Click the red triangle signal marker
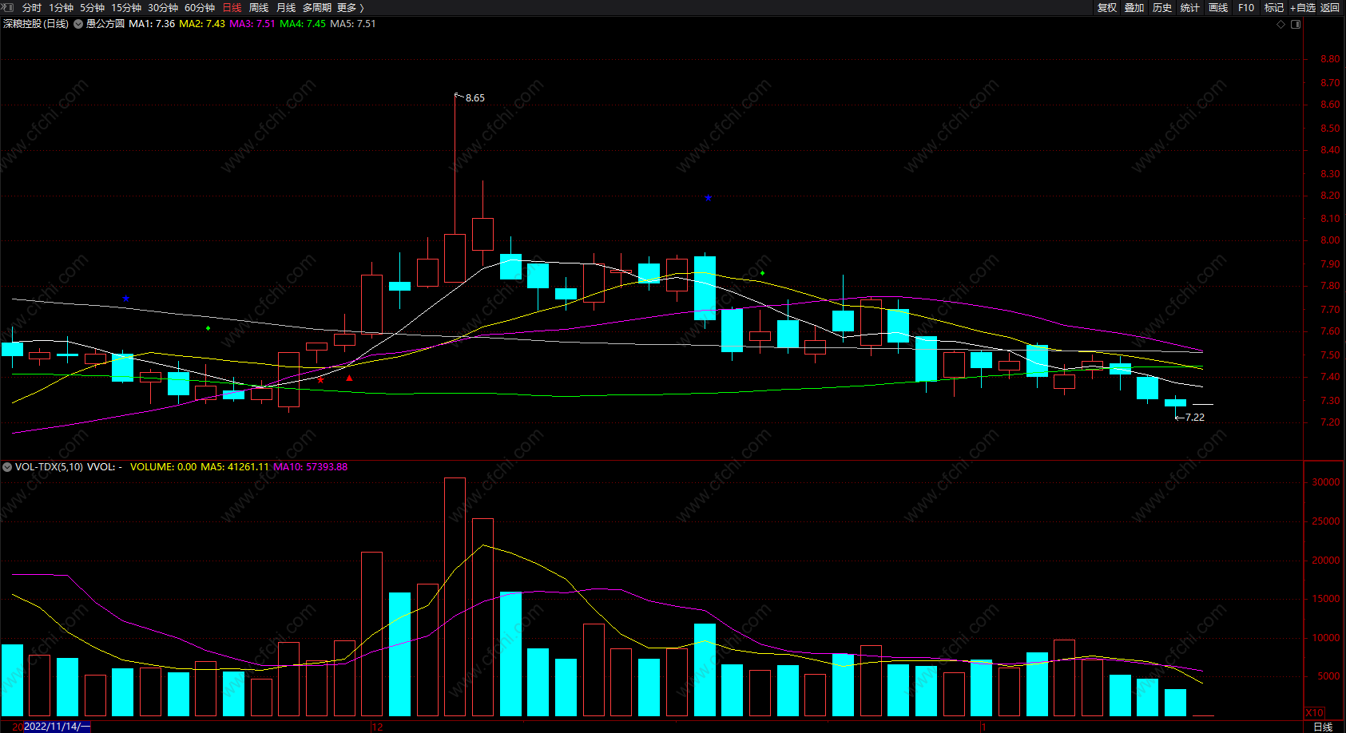The image size is (1346, 733). point(349,378)
